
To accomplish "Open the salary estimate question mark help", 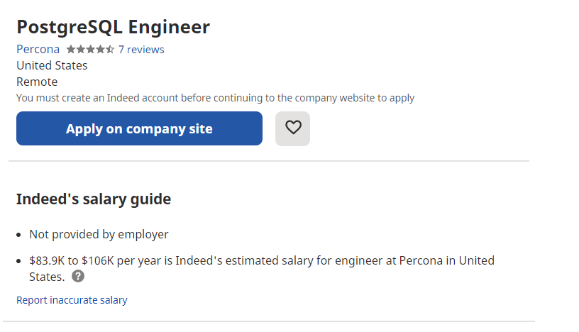I will click(78, 276).
